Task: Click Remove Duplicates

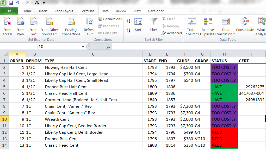Action: (208, 26)
